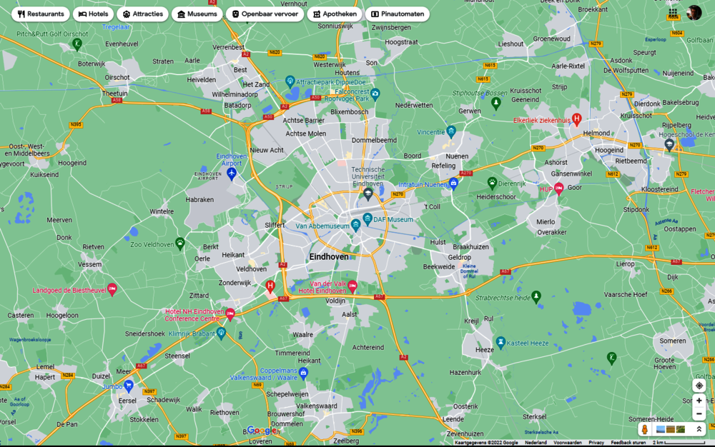Zoom in with the plus button
Image resolution: width=715 pixels, height=447 pixels.
(699, 401)
